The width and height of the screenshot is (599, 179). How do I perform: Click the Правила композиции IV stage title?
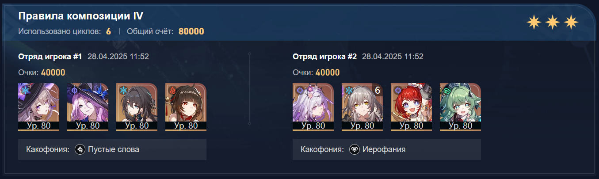(80, 16)
